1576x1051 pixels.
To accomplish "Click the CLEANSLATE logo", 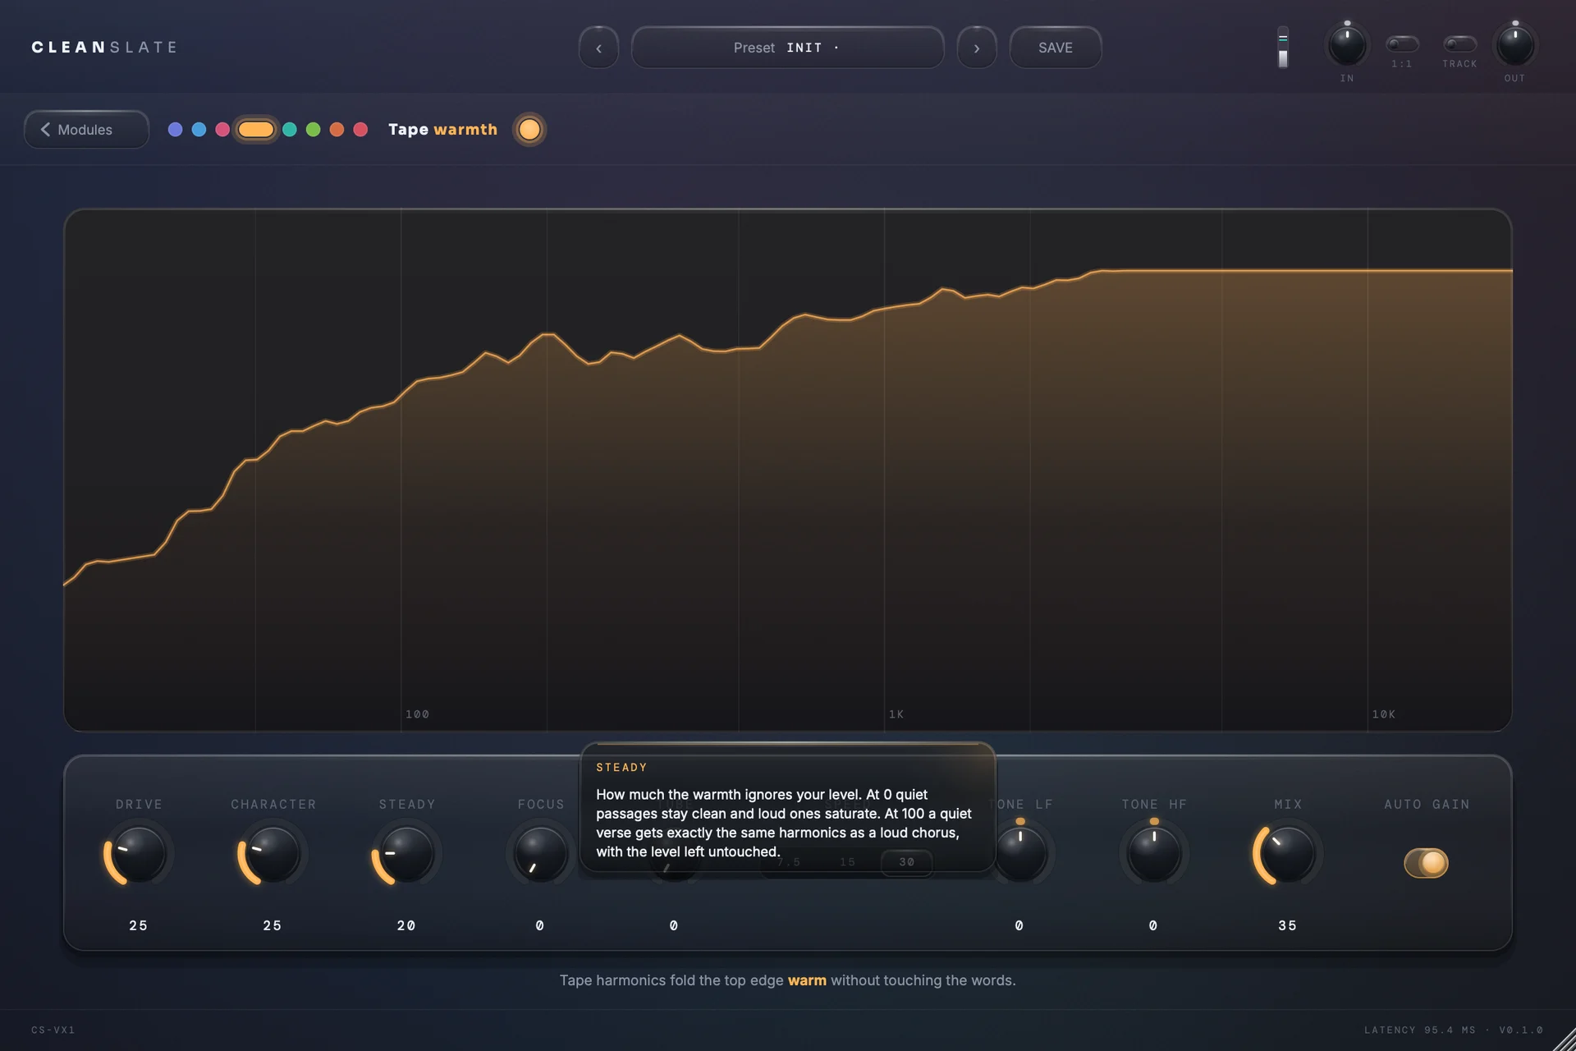I will (104, 48).
